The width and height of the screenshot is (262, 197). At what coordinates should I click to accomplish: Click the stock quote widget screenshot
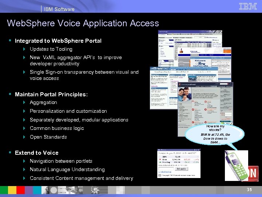tap(179, 163)
